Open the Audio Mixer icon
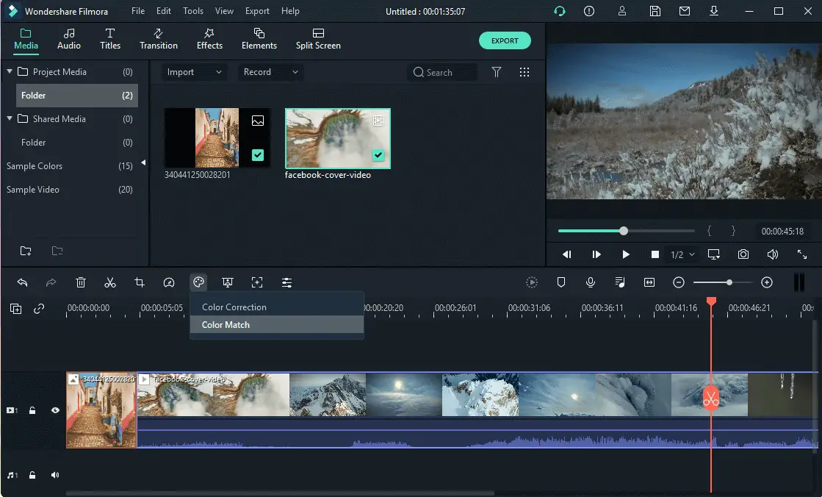The height and width of the screenshot is (497, 822). [619, 282]
